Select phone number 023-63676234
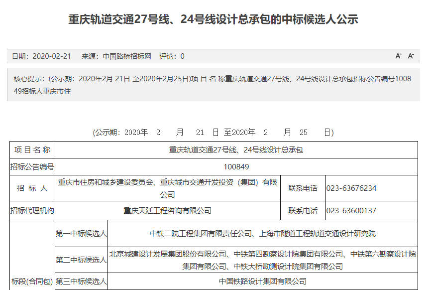Screen dimensions: 429x290 351,188
